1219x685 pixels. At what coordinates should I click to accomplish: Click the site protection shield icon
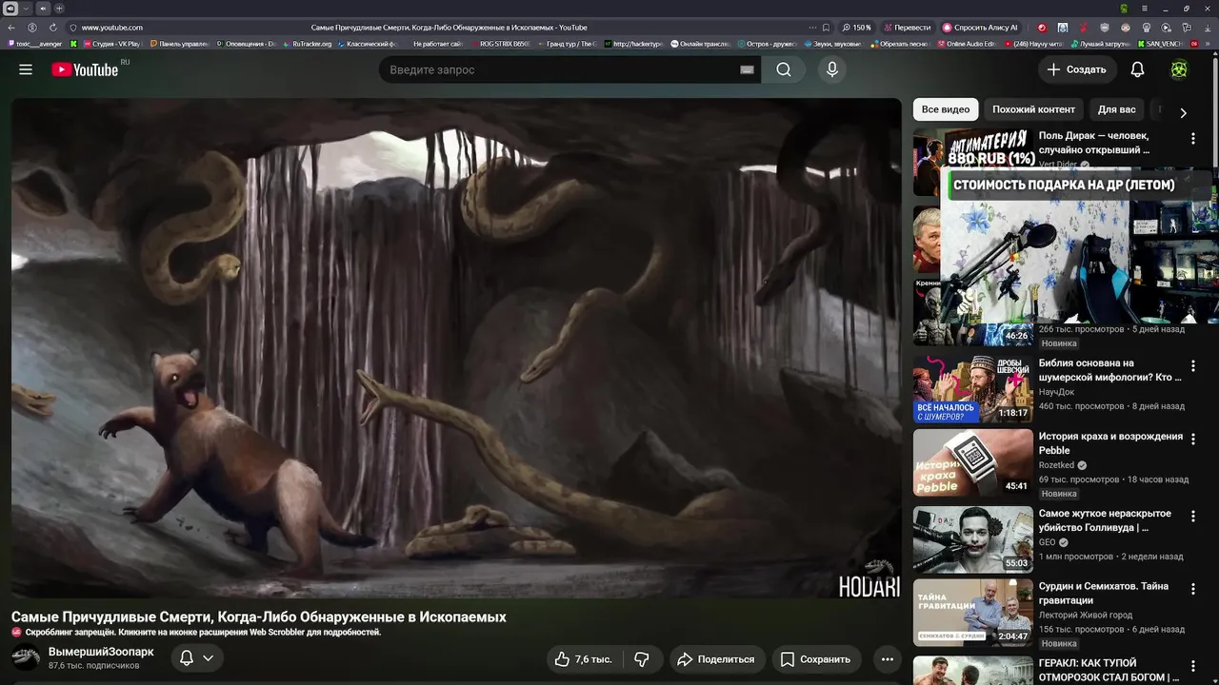point(73,28)
